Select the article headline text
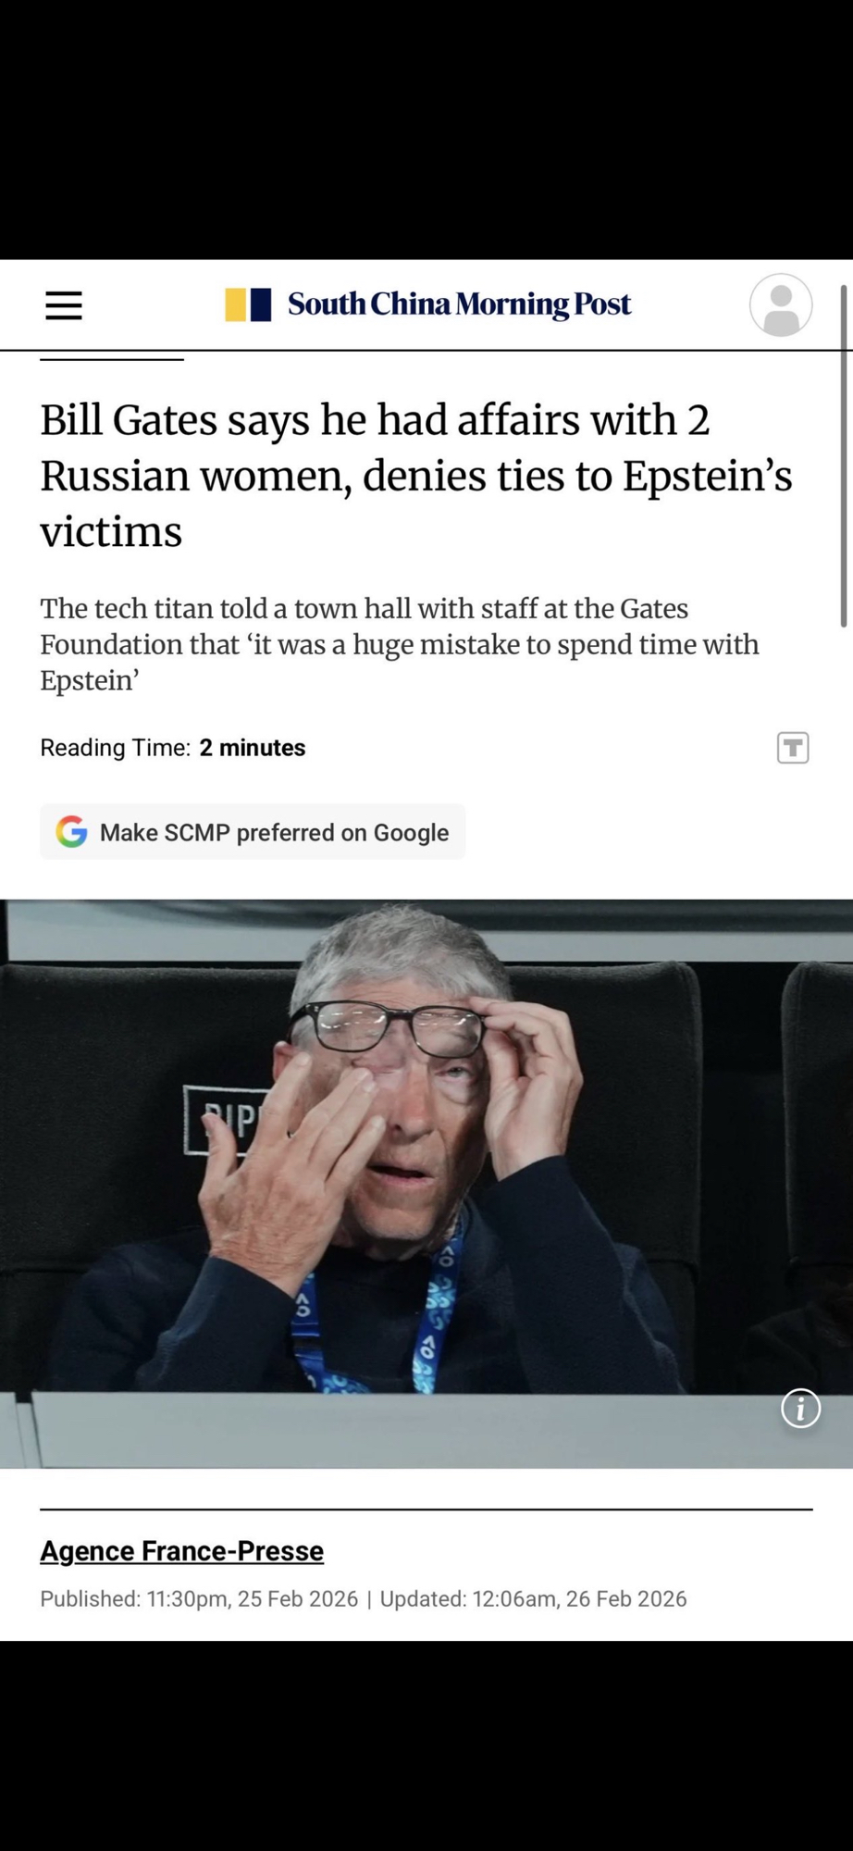Viewport: 853px width, 1851px height. tap(416, 476)
